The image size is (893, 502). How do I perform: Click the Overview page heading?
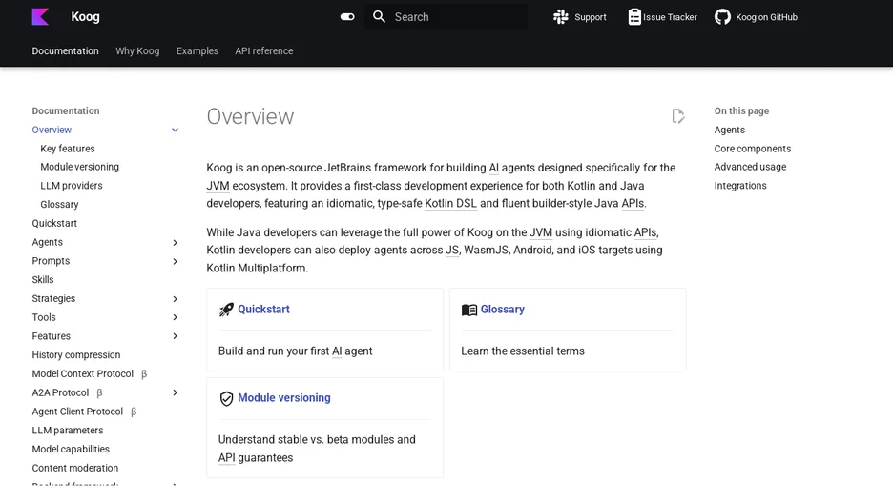click(x=250, y=116)
